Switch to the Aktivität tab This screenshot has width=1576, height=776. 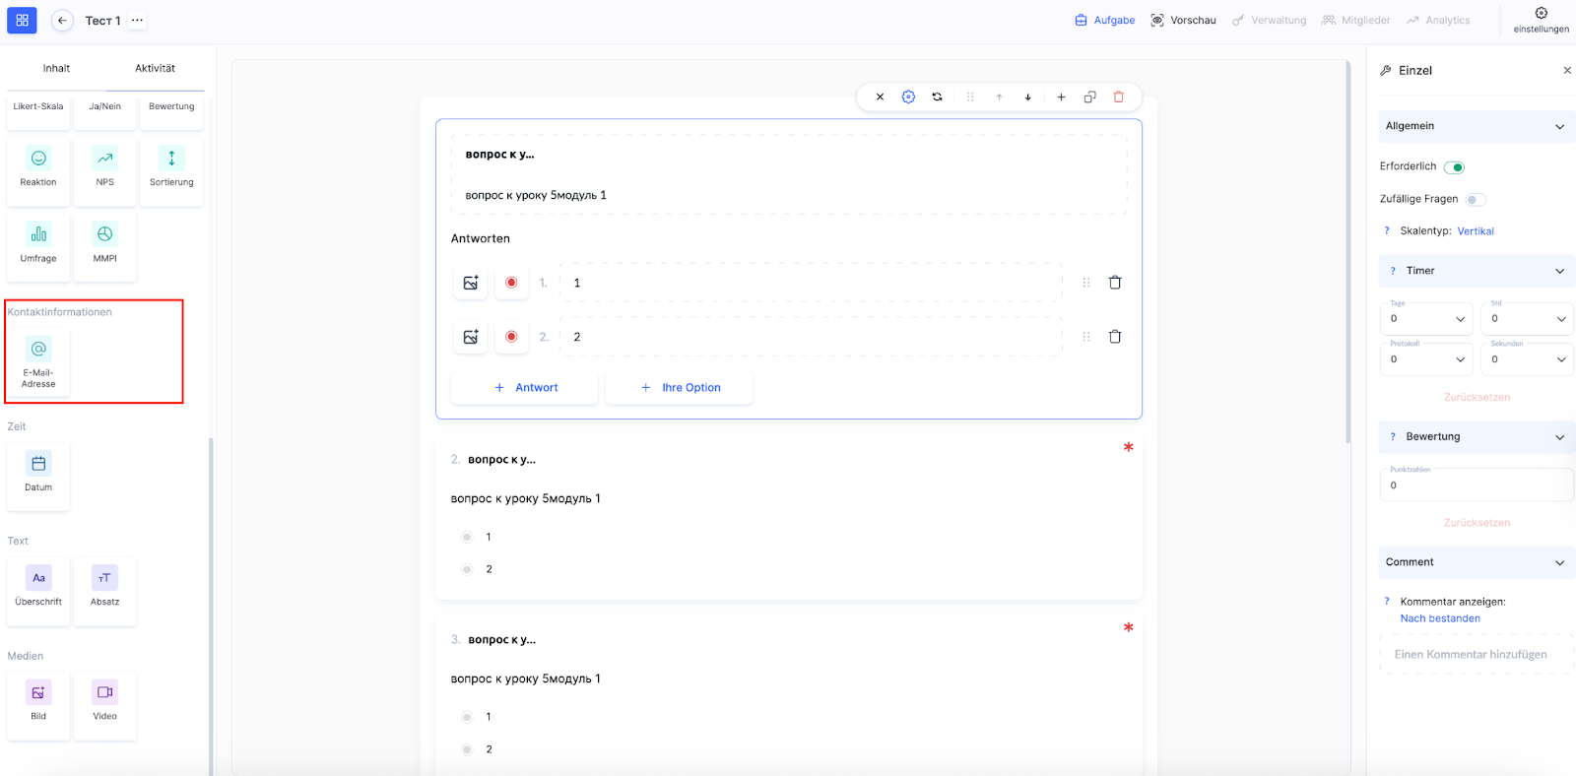(155, 69)
